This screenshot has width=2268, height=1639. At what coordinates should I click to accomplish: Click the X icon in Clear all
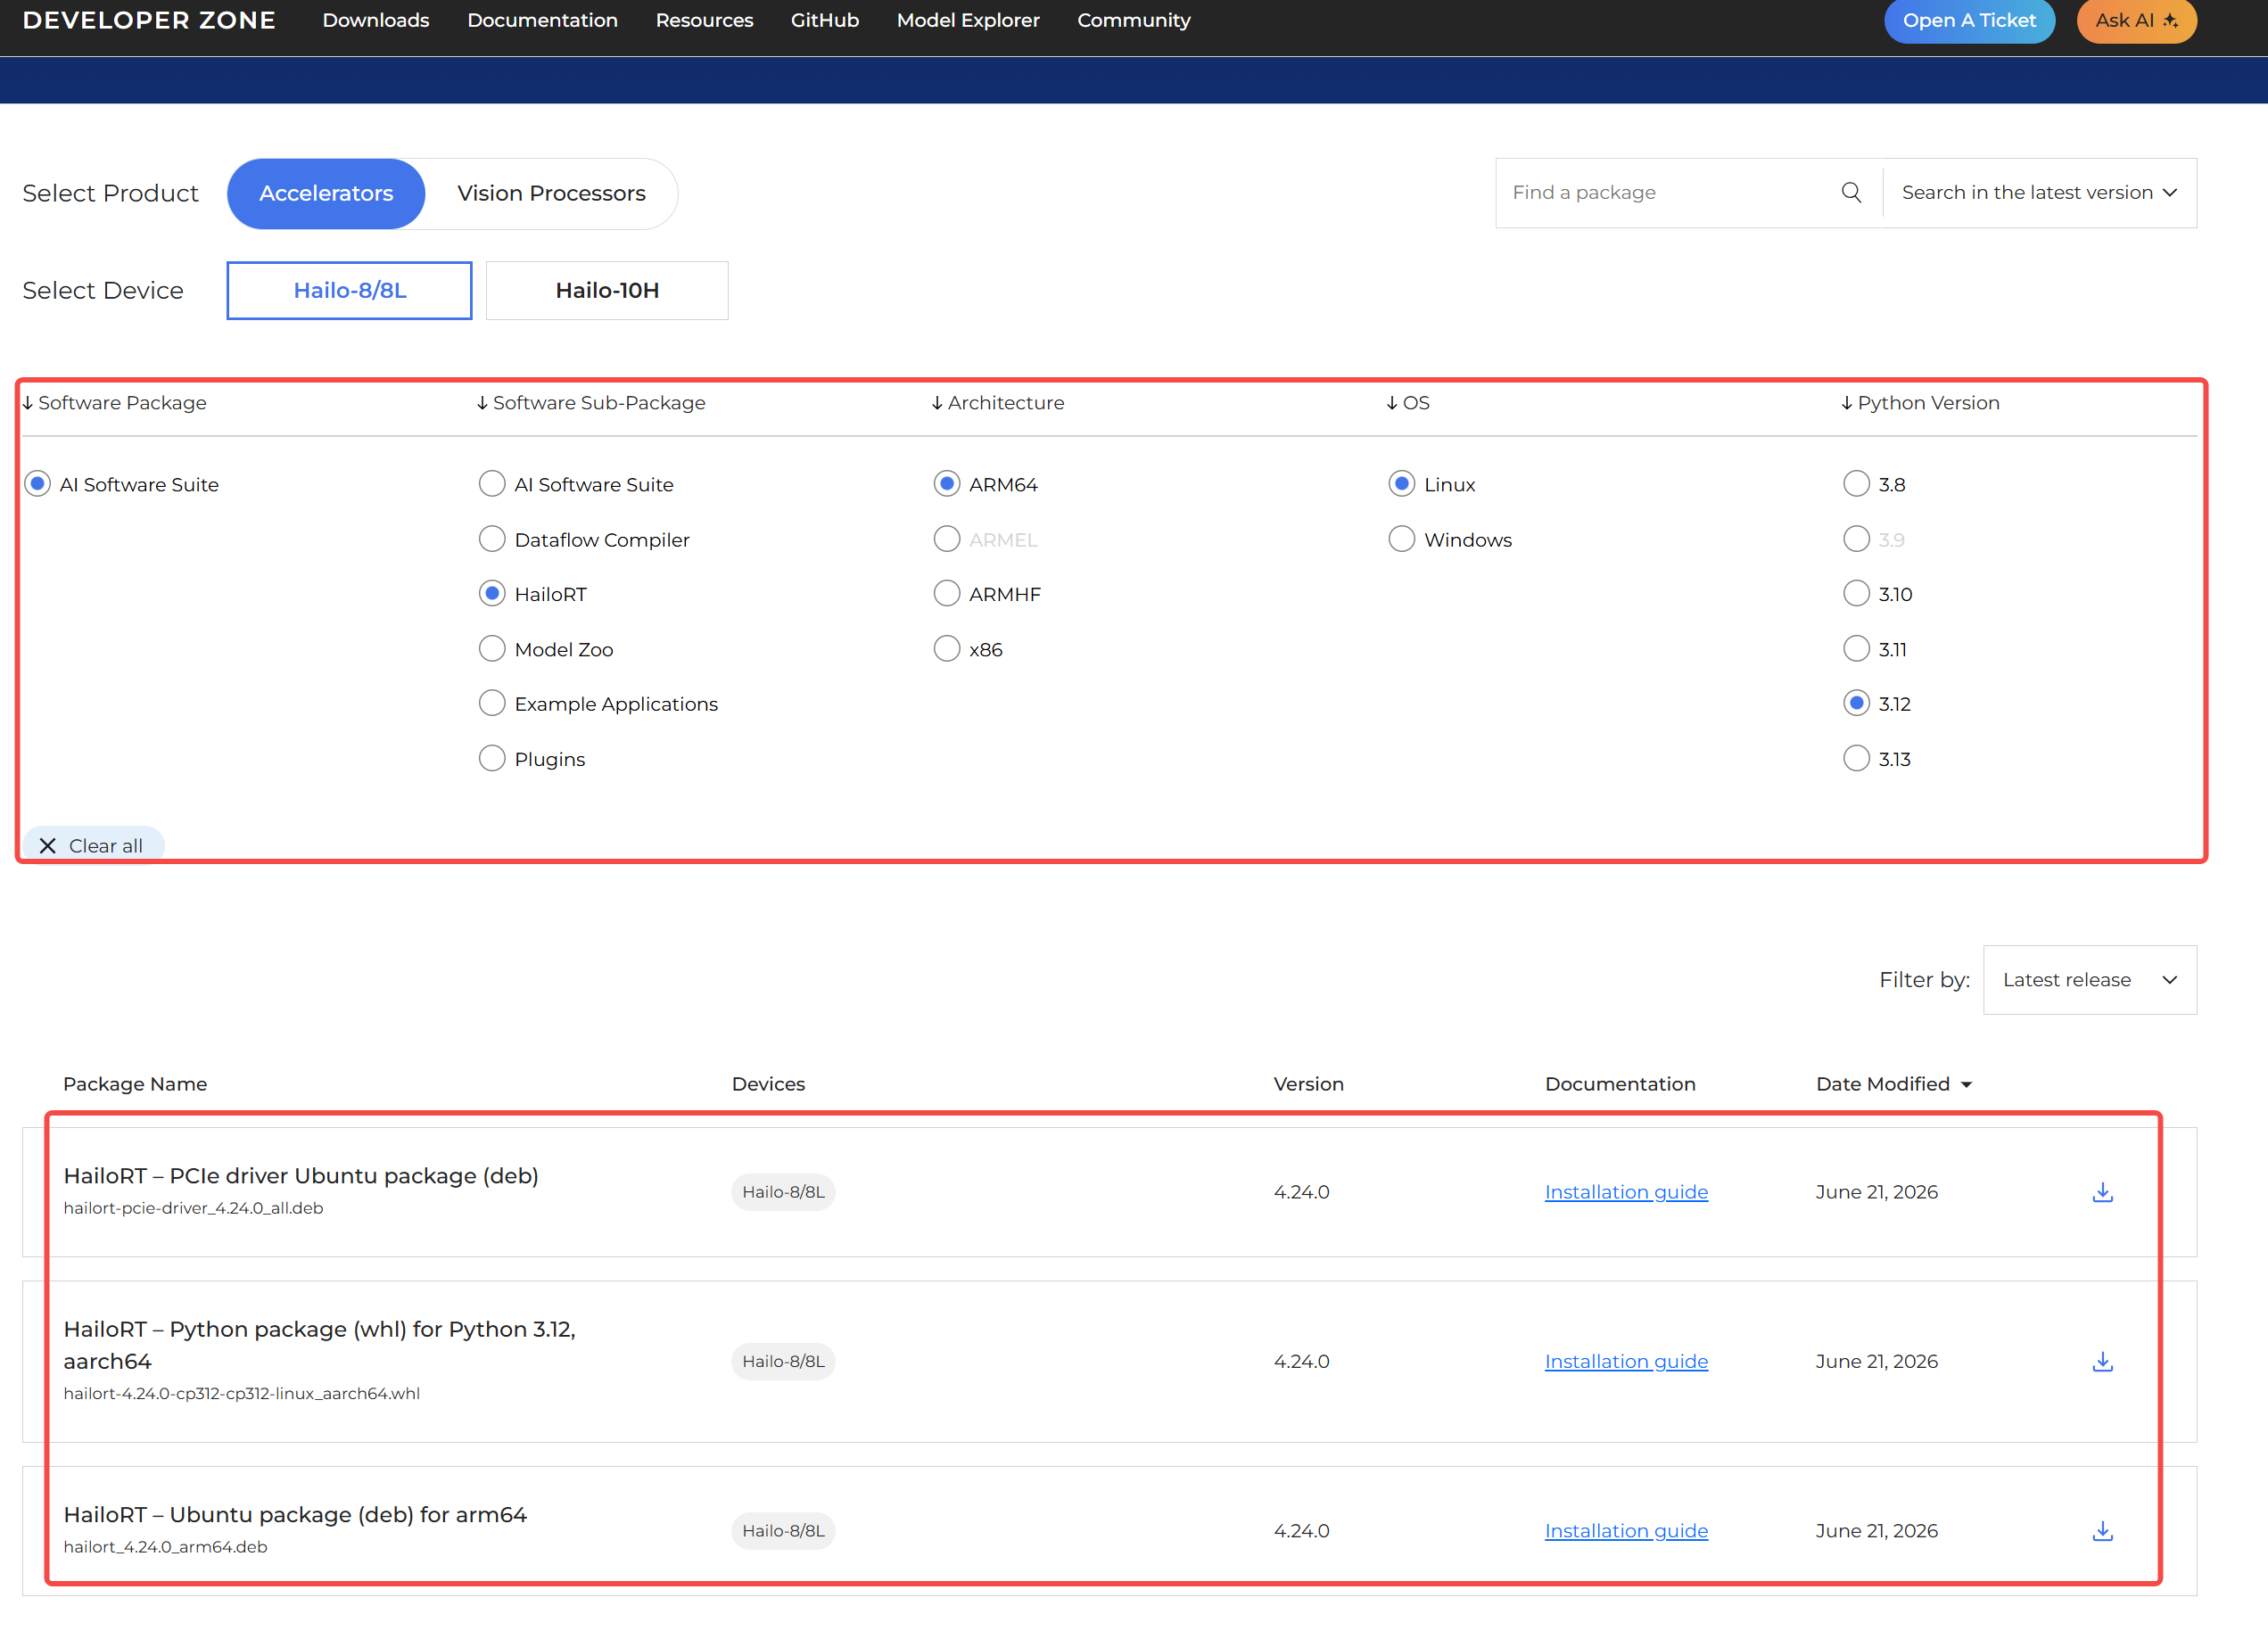pos(47,846)
